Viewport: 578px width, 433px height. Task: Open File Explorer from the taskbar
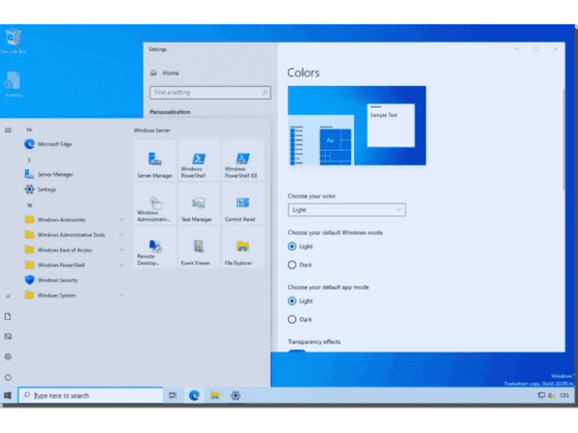215,395
